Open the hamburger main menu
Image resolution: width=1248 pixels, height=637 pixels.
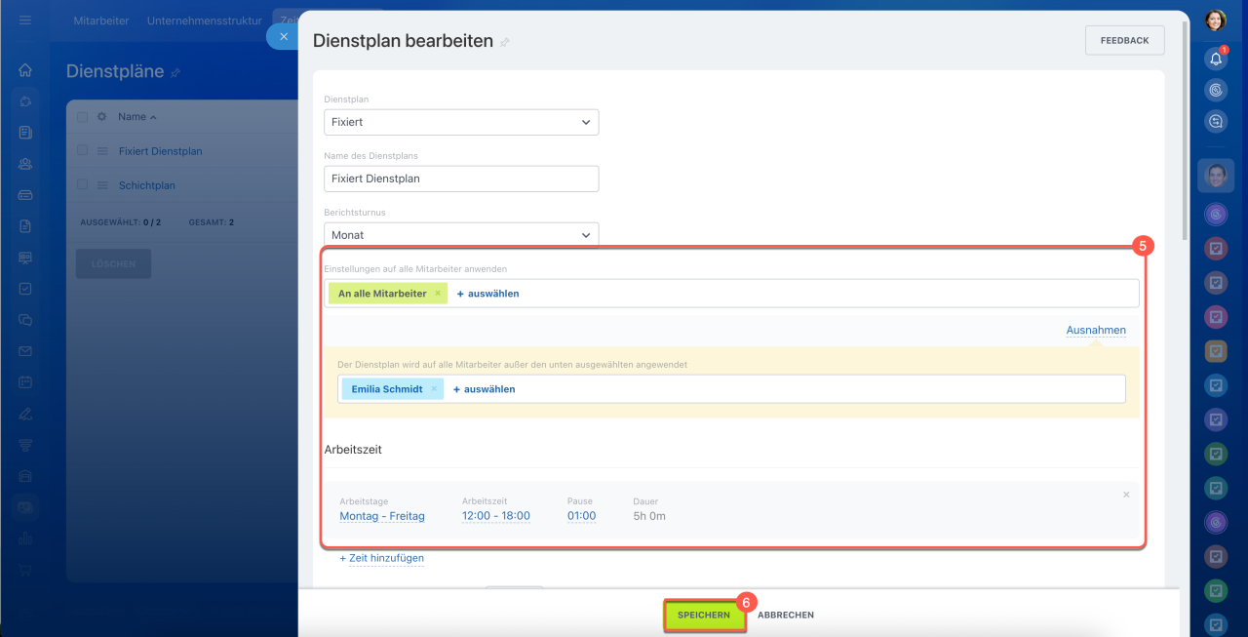pyautogui.click(x=25, y=20)
